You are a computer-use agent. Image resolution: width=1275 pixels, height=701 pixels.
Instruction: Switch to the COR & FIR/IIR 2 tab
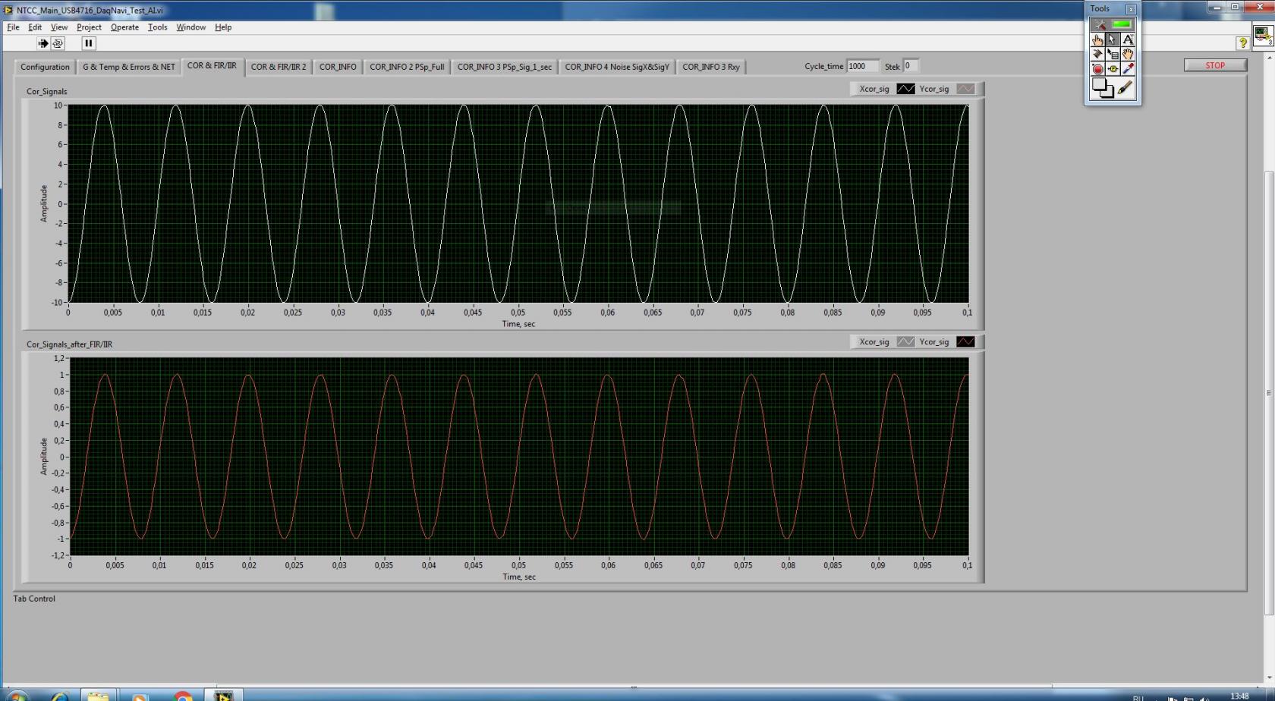[279, 67]
